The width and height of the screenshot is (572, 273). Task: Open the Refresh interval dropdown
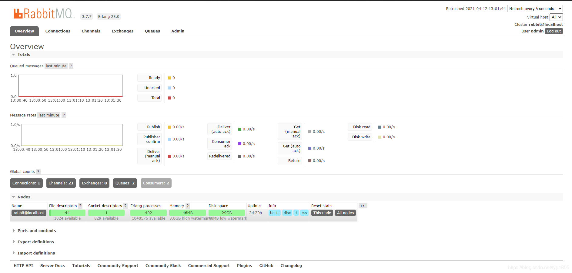point(535,8)
